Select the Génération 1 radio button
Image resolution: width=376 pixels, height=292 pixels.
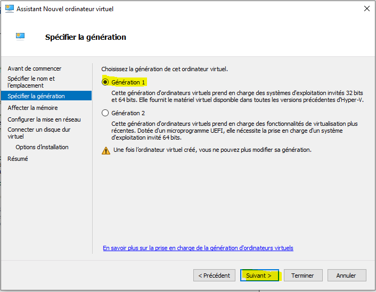(105, 82)
